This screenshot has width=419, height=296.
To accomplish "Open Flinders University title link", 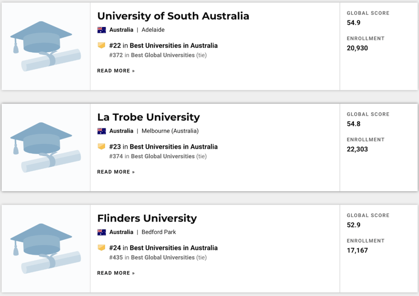I will (x=147, y=218).
